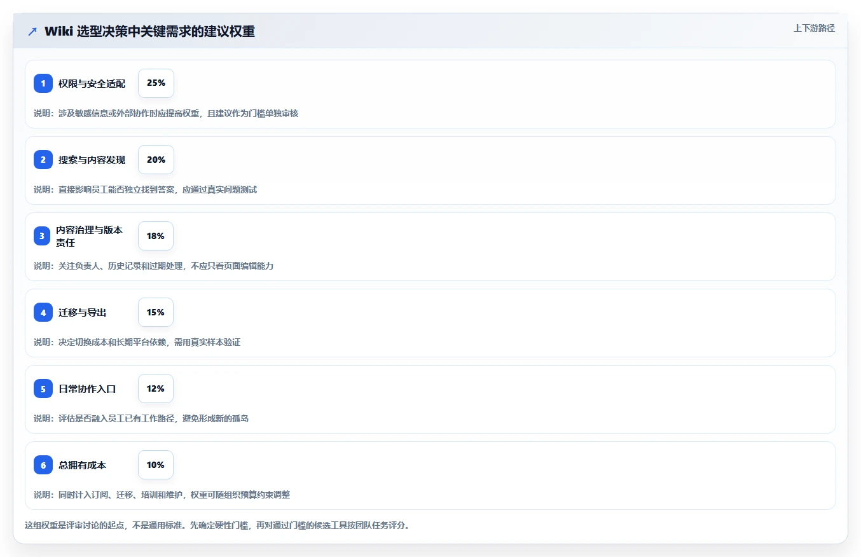
Task: Open the 上下游路径 link
Action: pyautogui.click(x=814, y=28)
